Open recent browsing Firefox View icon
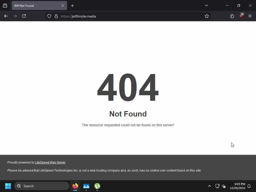The width and height of the screenshot is (256, 192). pyautogui.click(x=5, y=6)
